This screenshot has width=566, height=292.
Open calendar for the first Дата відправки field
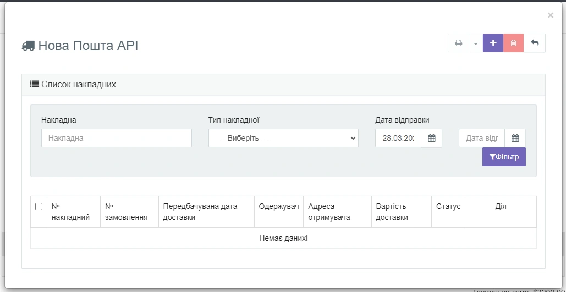click(432, 138)
